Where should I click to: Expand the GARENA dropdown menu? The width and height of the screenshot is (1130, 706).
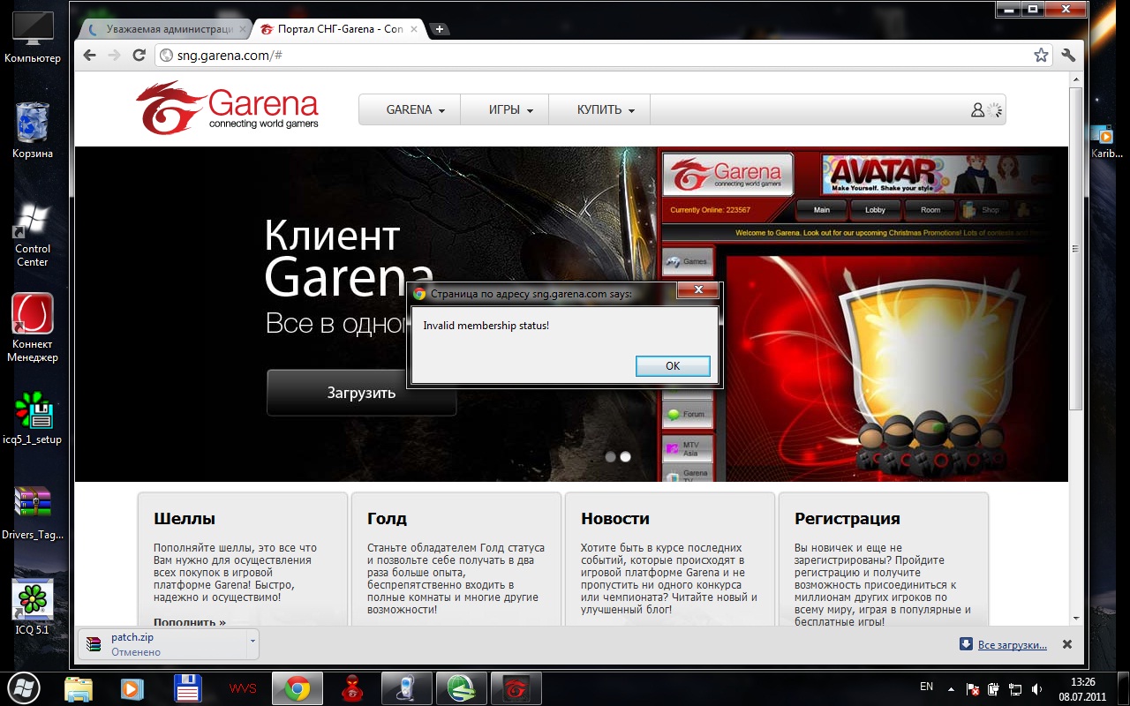pyautogui.click(x=415, y=110)
